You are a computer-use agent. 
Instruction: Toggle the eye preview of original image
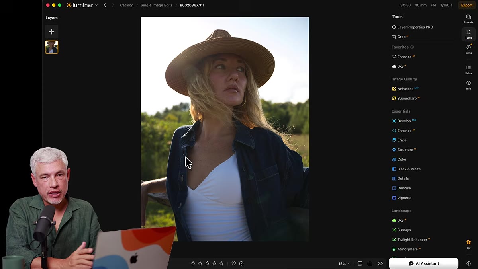click(380, 263)
